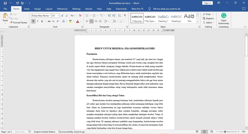Image resolution: width=248 pixels, height=134 pixels.
Task: Switch to the Design tab
Action: coord(37,9)
